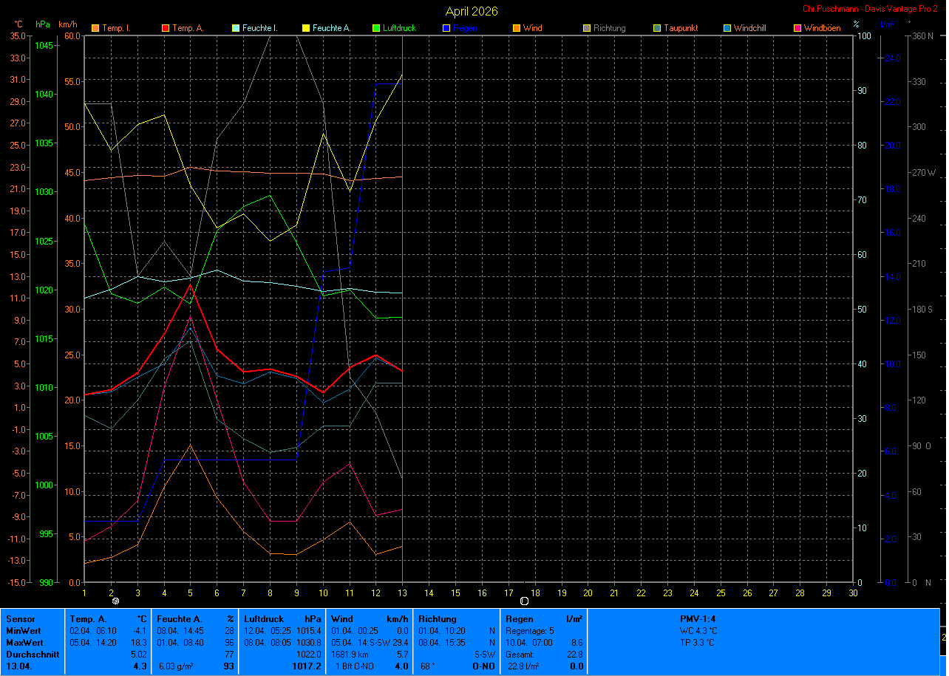Click the new moon symbol near day 17
This screenshot has height=676, width=949.
tap(524, 601)
